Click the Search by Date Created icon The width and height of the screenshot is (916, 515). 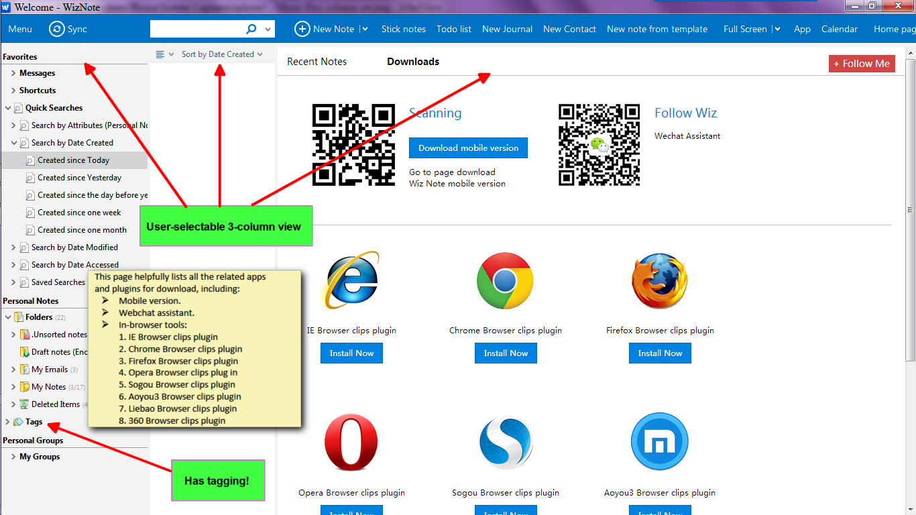tap(24, 143)
